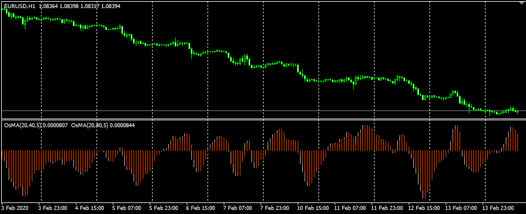Click the 3 Feb 2020 date label
Screen dimensions: 526x214
click(15, 208)
